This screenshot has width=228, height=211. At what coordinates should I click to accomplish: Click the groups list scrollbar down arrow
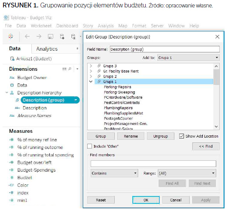216,127
